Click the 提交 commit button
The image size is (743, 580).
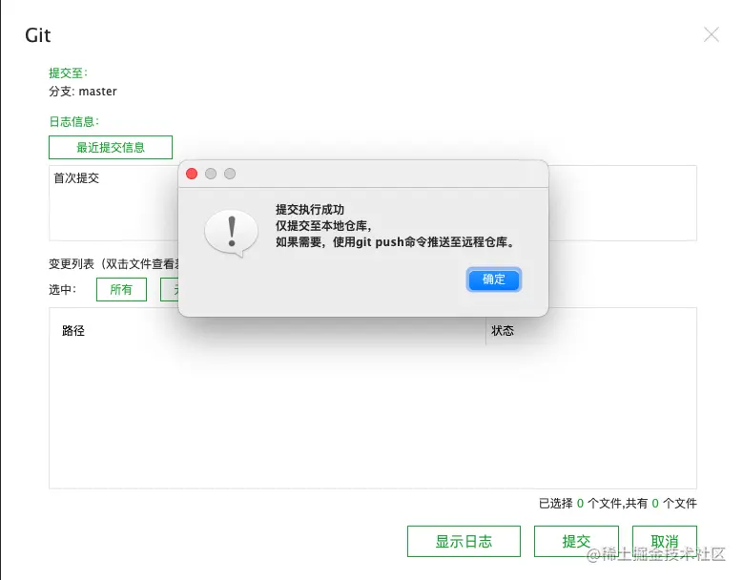click(576, 541)
